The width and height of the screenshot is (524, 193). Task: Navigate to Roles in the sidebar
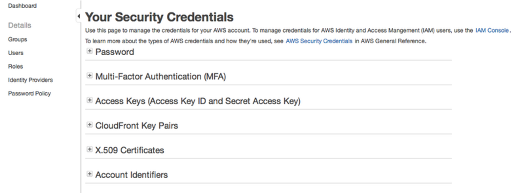pos(16,66)
